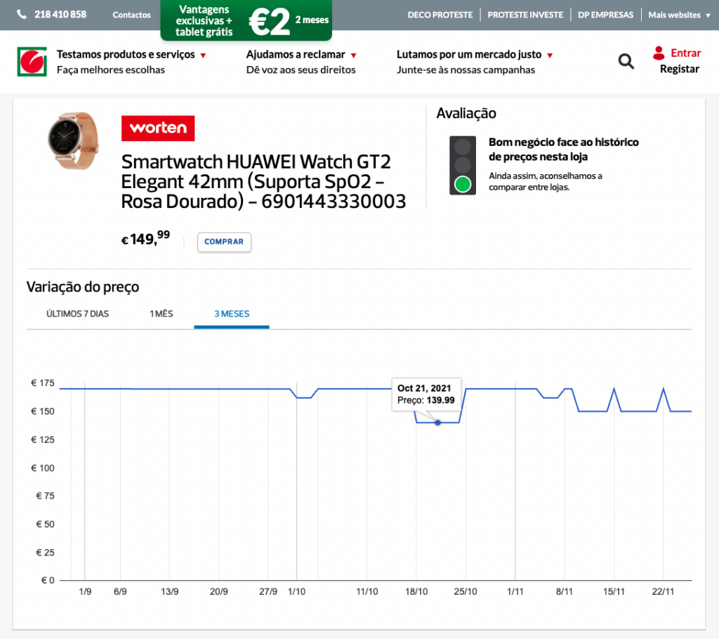Open the Contactos link
Viewport: 719px width, 639px height.
click(131, 15)
